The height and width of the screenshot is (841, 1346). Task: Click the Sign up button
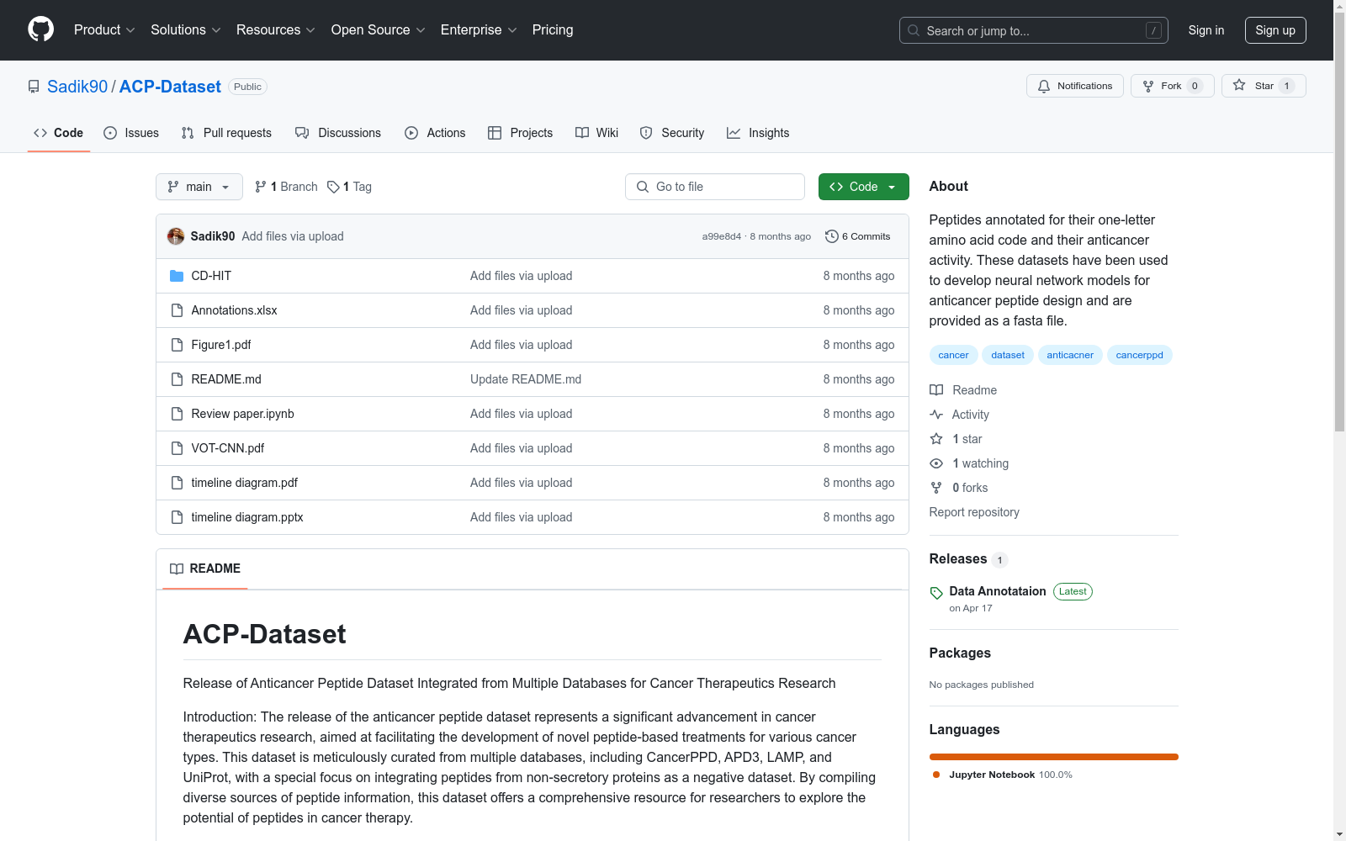1275,30
